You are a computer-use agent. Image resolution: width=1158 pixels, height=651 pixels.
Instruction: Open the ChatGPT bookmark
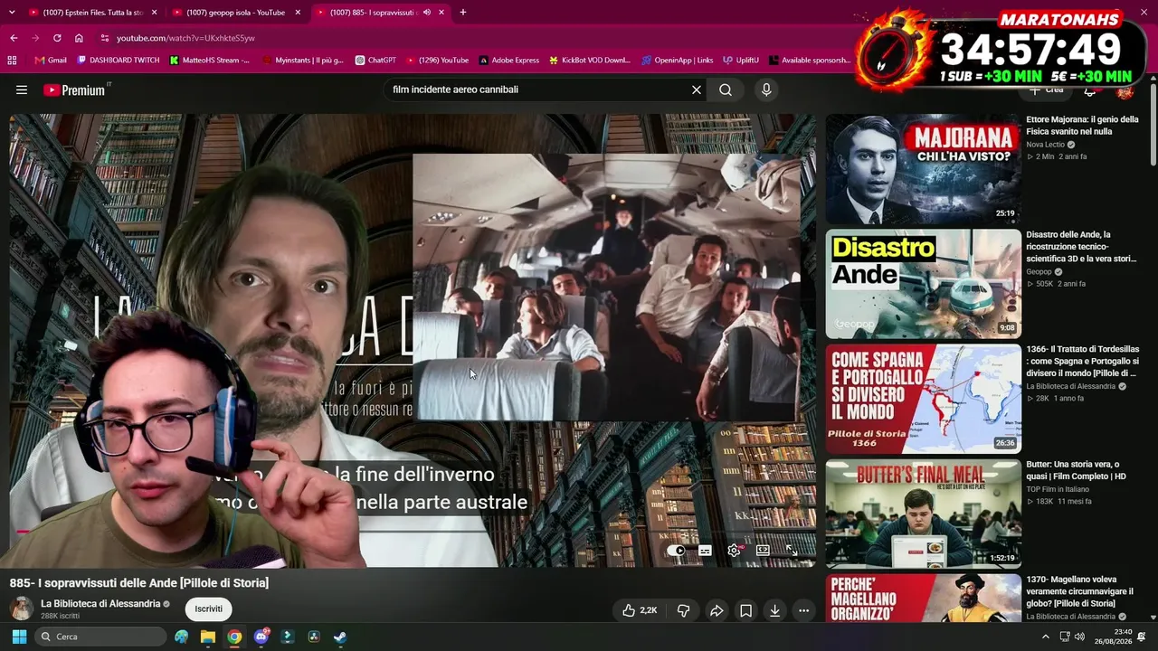tap(375, 61)
